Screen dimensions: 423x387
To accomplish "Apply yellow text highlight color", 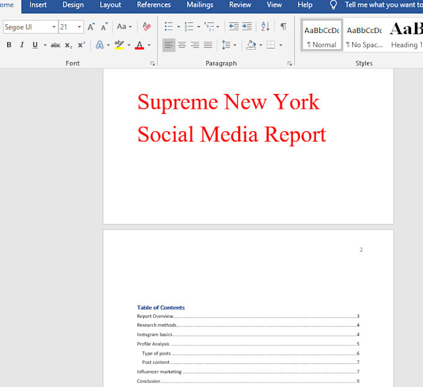I will pos(119,45).
